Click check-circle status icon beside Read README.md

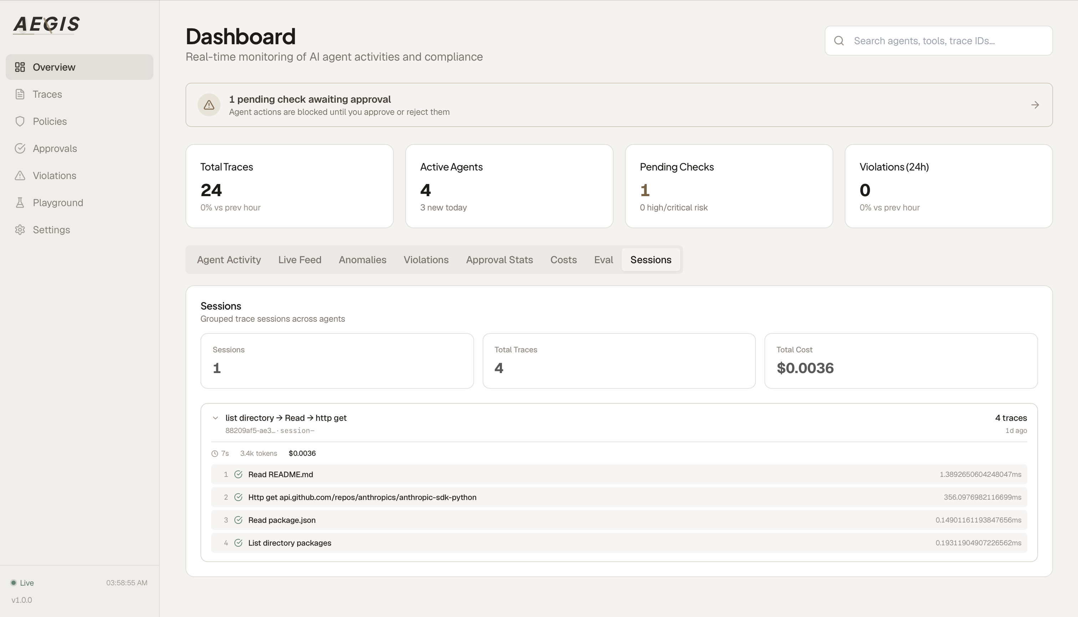click(238, 474)
